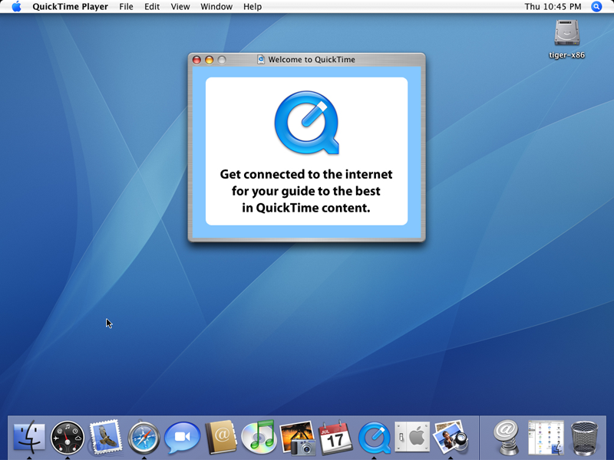Launch iTunes from the dock
614x460 pixels.
point(259,437)
